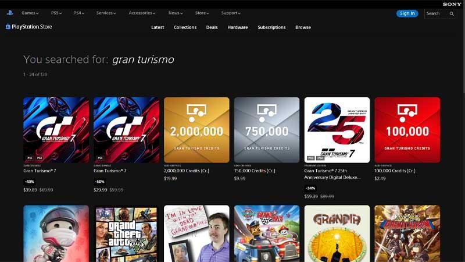Click the PlayStation logo icon
The image size is (465, 262).
[x=10, y=13]
